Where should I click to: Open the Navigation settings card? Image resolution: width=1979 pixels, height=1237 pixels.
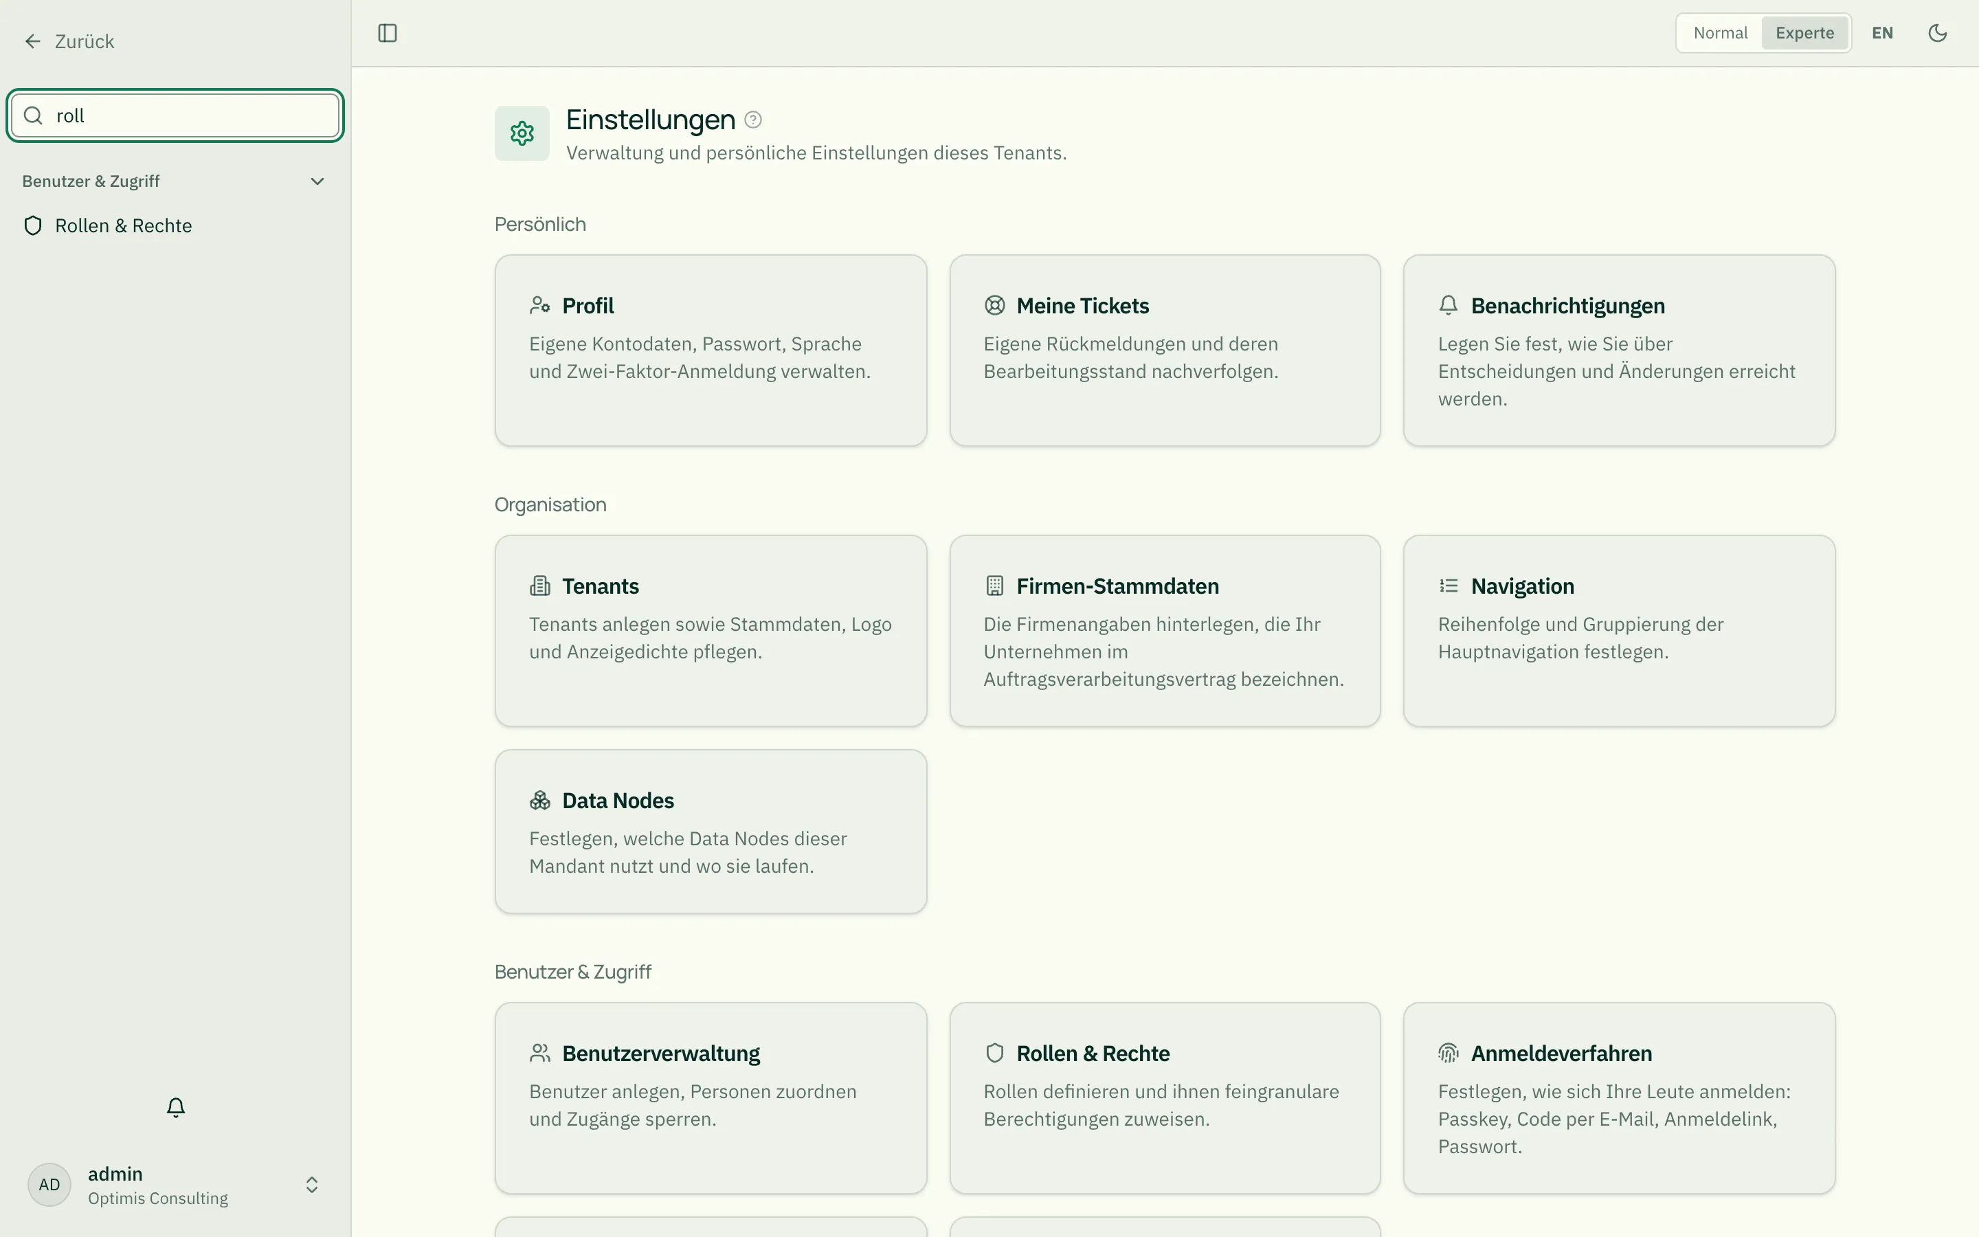coord(1619,631)
